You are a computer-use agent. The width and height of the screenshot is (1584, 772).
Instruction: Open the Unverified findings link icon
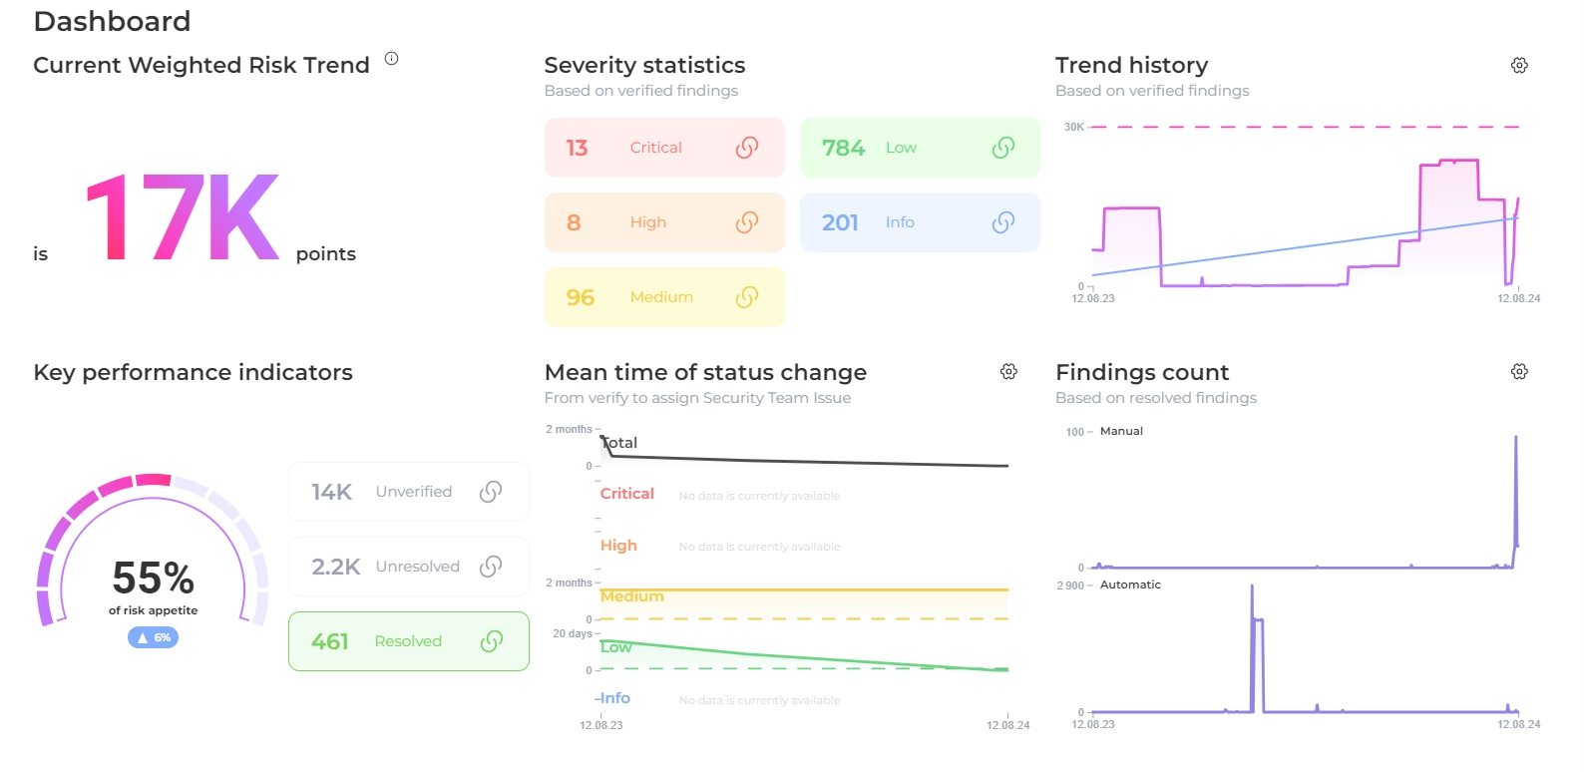(x=491, y=492)
